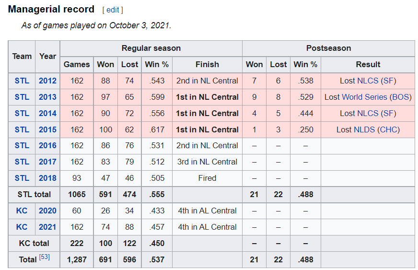Open the NLDS link in the 2015 row
Screen dimensions: 418x270
click(364, 129)
